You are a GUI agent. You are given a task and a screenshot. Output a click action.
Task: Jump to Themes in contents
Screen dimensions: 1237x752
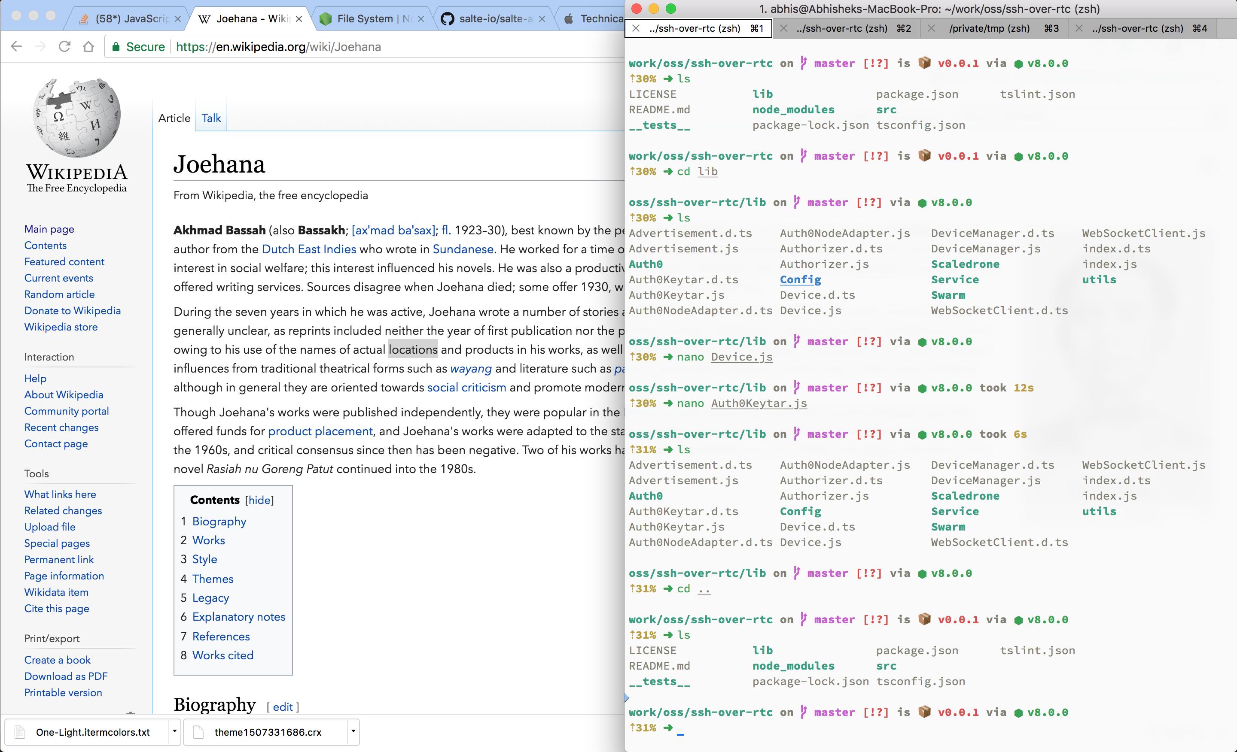213,579
